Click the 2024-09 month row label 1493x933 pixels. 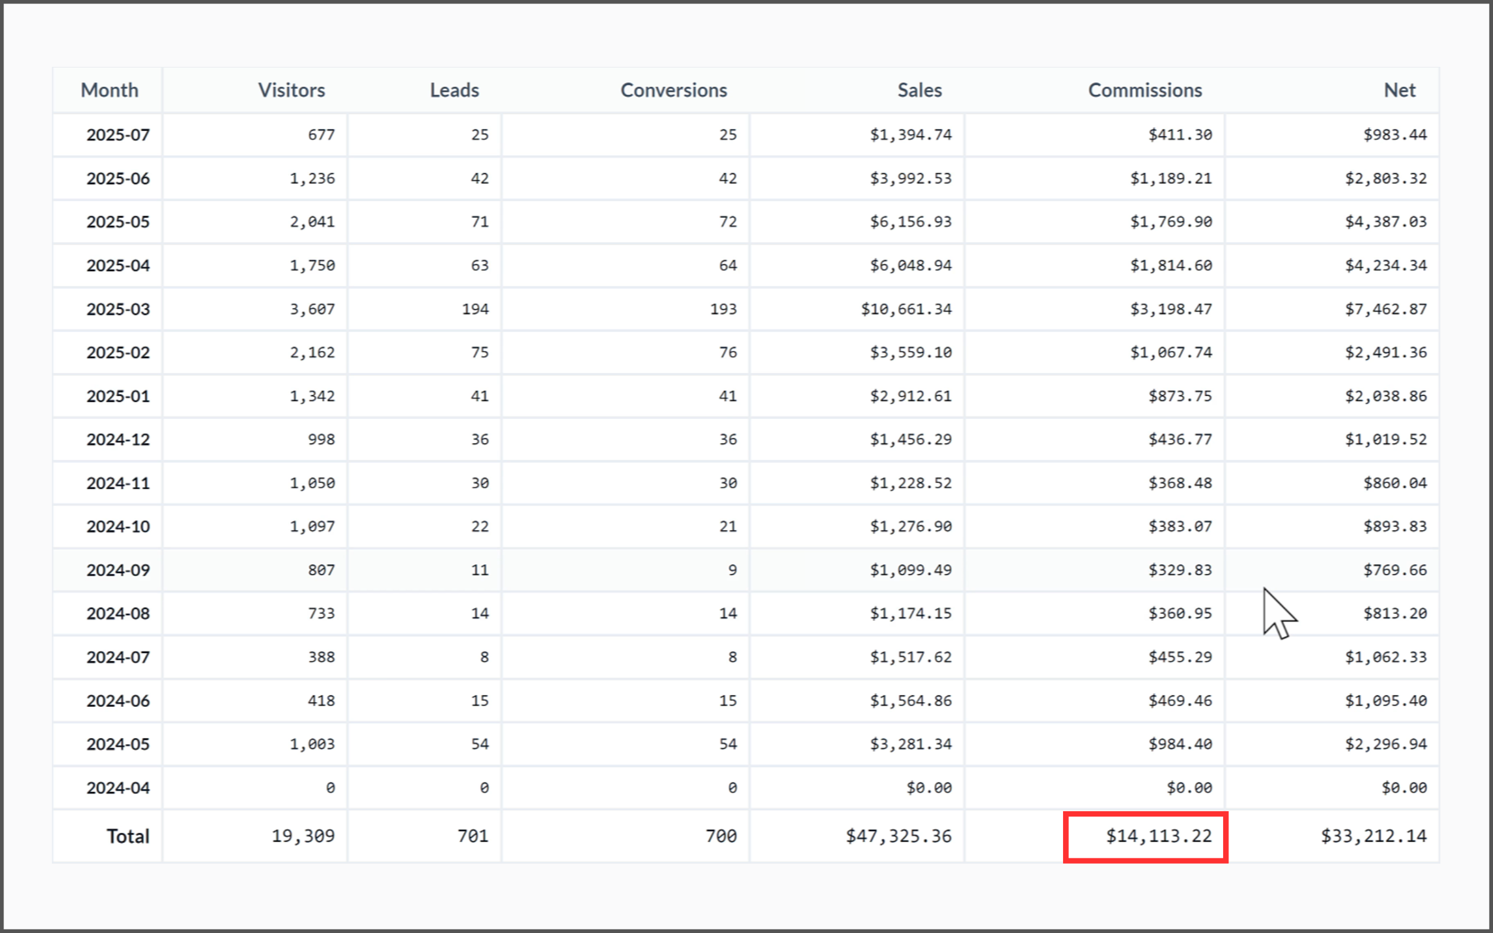(118, 570)
